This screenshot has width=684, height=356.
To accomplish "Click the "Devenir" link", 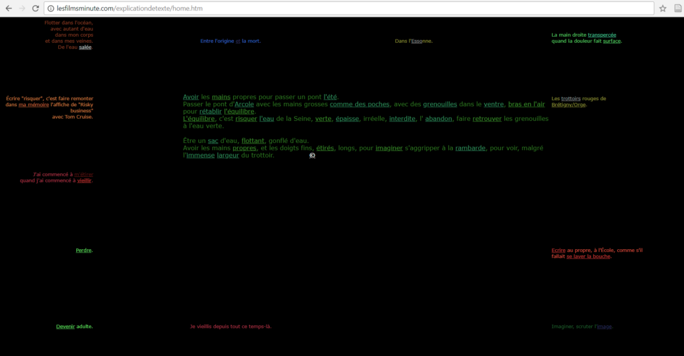I will [x=65, y=327].
